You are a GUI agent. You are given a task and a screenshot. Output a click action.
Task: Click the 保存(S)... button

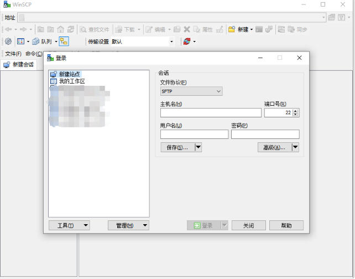(x=177, y=147)
